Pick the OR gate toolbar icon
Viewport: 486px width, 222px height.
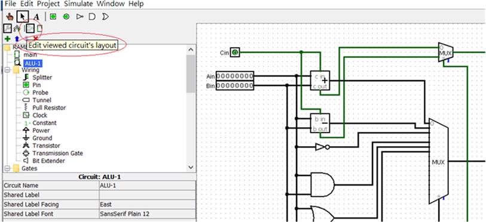click(105, 16)
